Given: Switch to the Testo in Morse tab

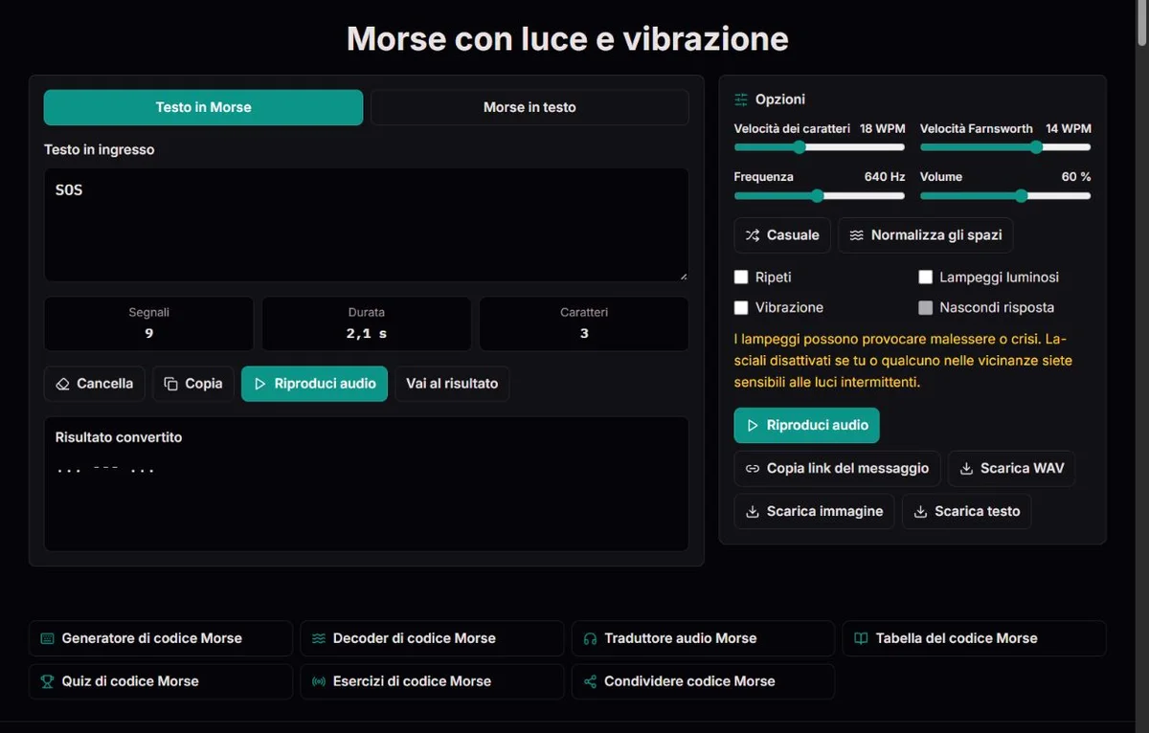Looking at the screenshot, I should [x=203, y=107].
